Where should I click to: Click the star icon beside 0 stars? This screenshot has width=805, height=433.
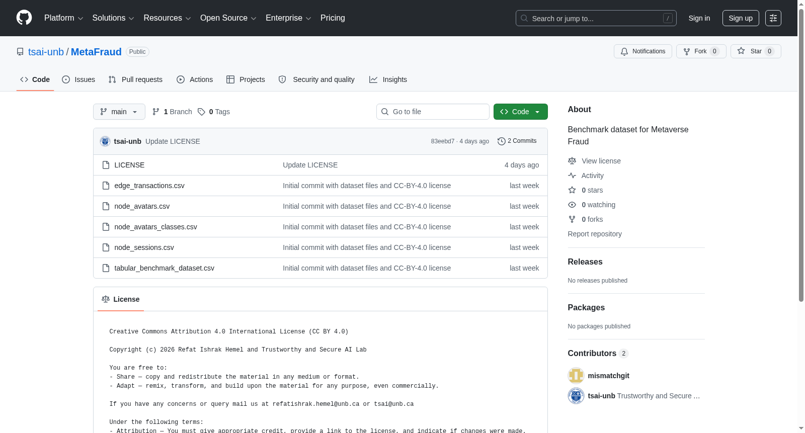(572, 190)
